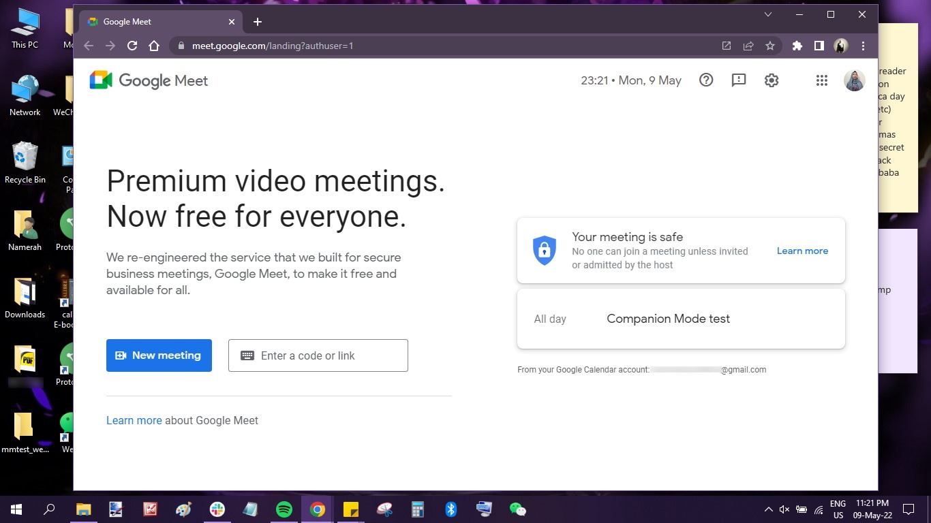Open the Google apps grid

pos(822,80)
